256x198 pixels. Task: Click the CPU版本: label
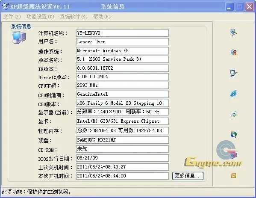pyautogui.click(x=49, y=104)
